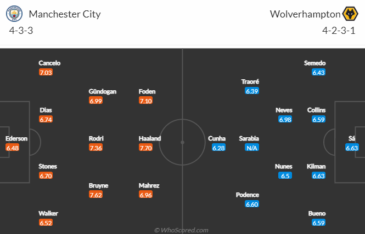This screenshot has width=365, height=234.
Task: Select Bruyne's 7.62 rating badge
Action: [96, 195]
